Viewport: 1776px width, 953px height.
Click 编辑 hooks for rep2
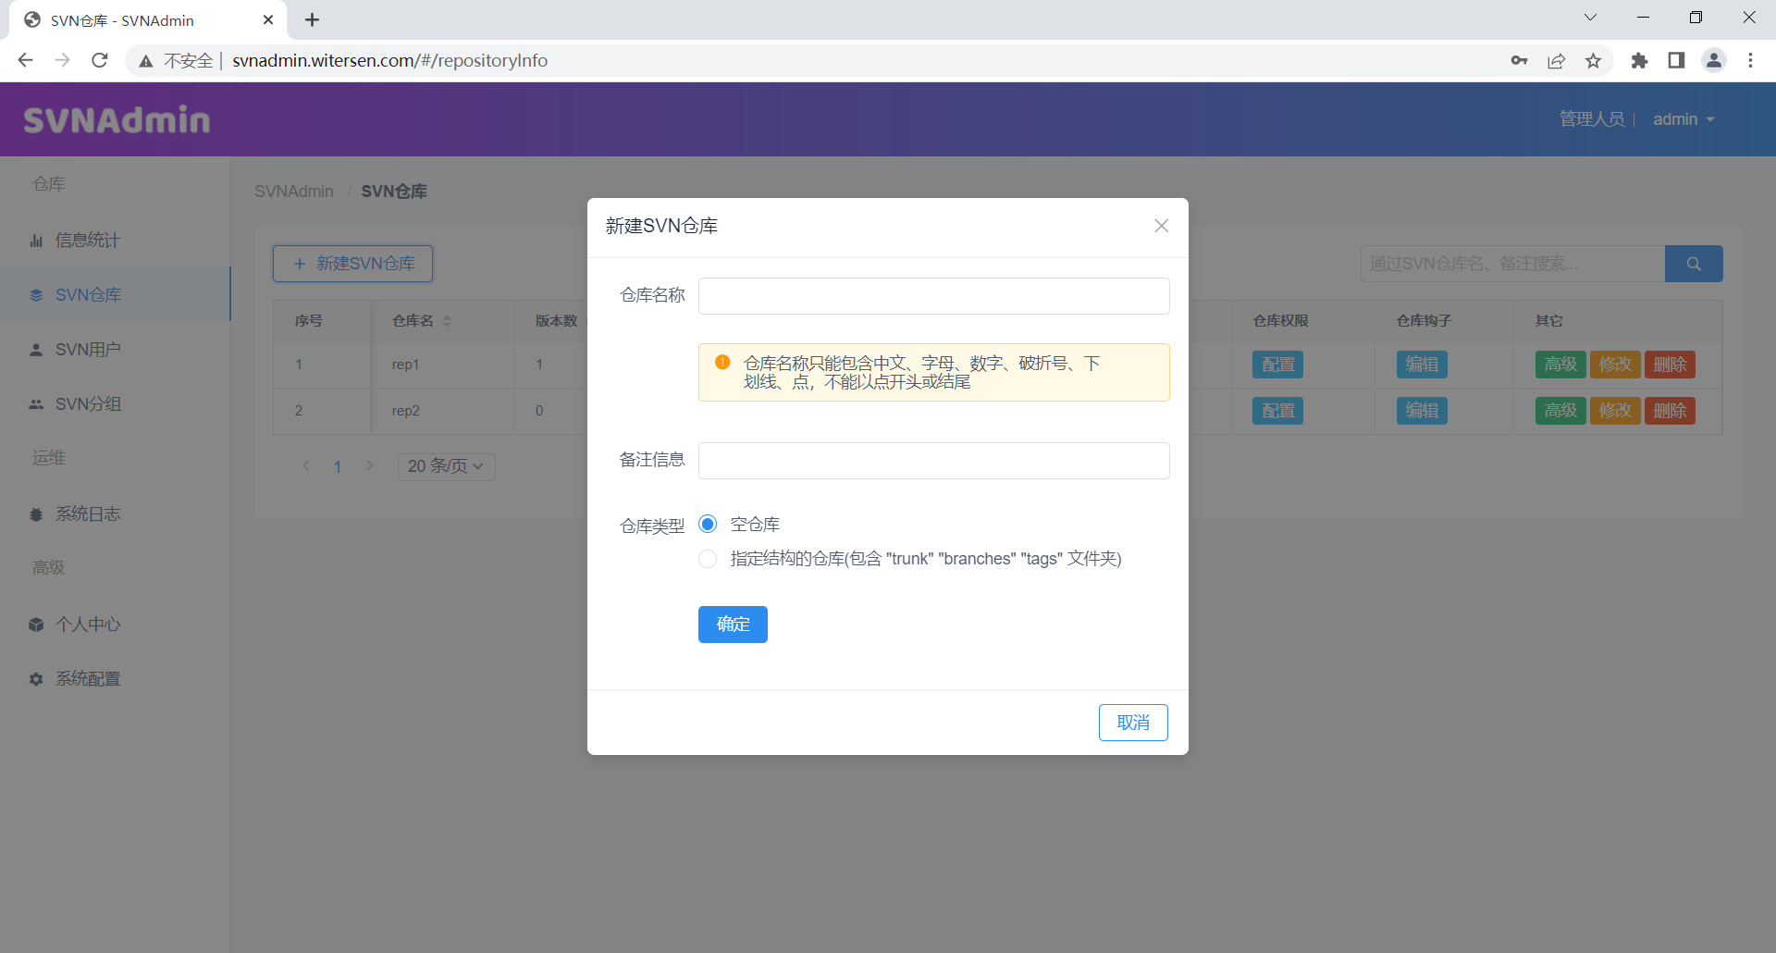(1422, 411)
